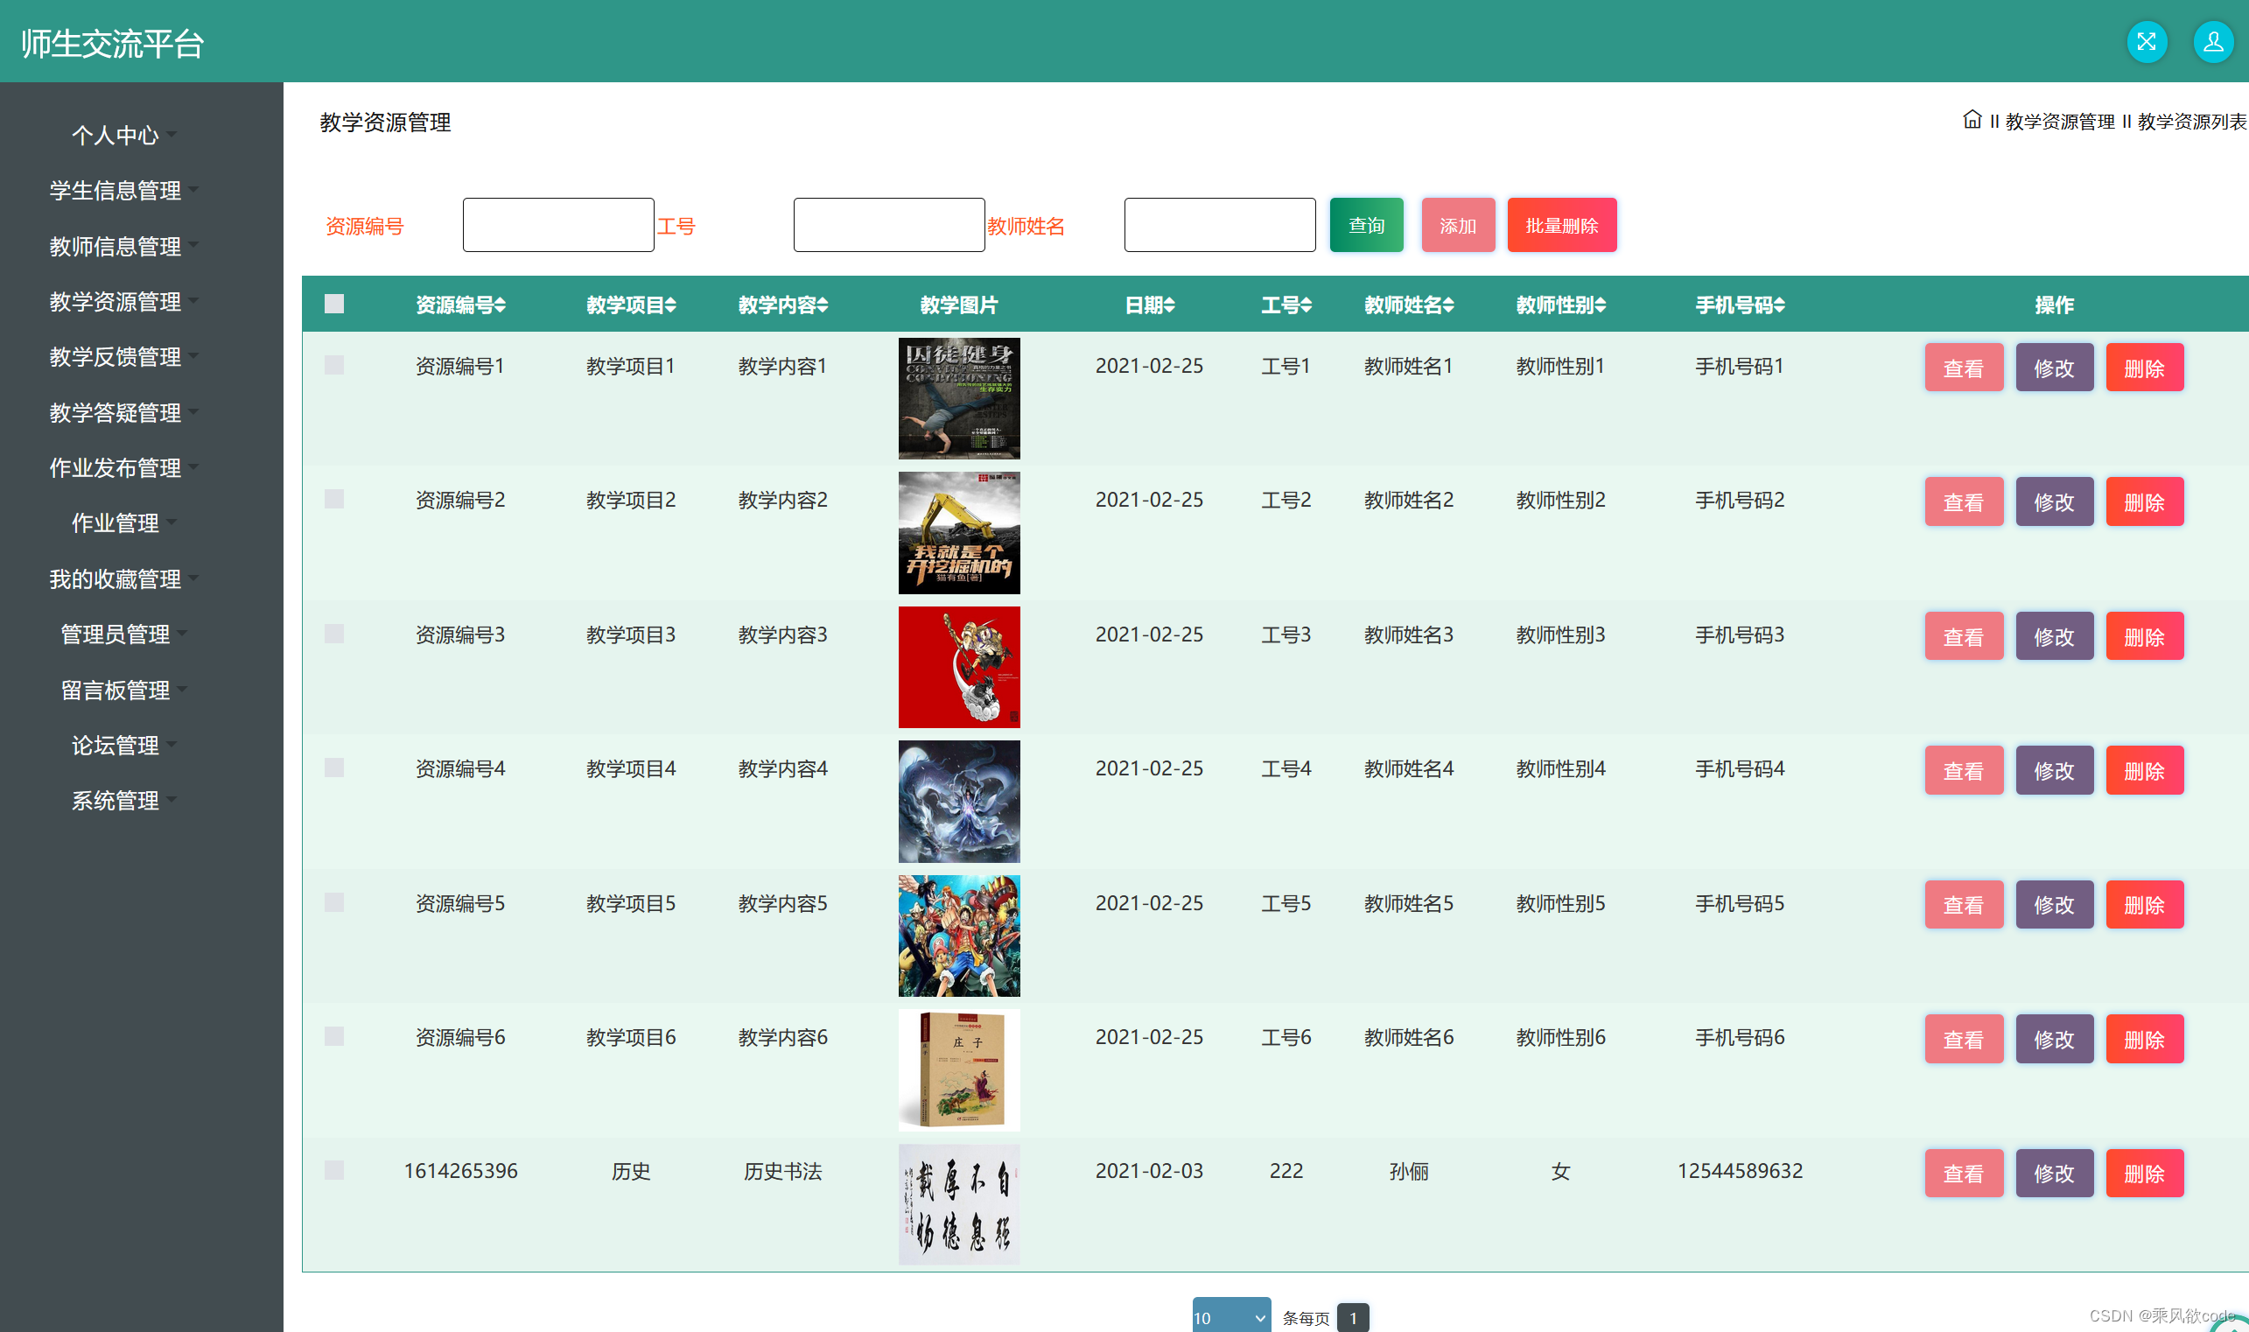Image resolution: width=2249 pixels, height=1332 pixels.
Task: Tick the select-all checkbox in table header
Action: 334,305
